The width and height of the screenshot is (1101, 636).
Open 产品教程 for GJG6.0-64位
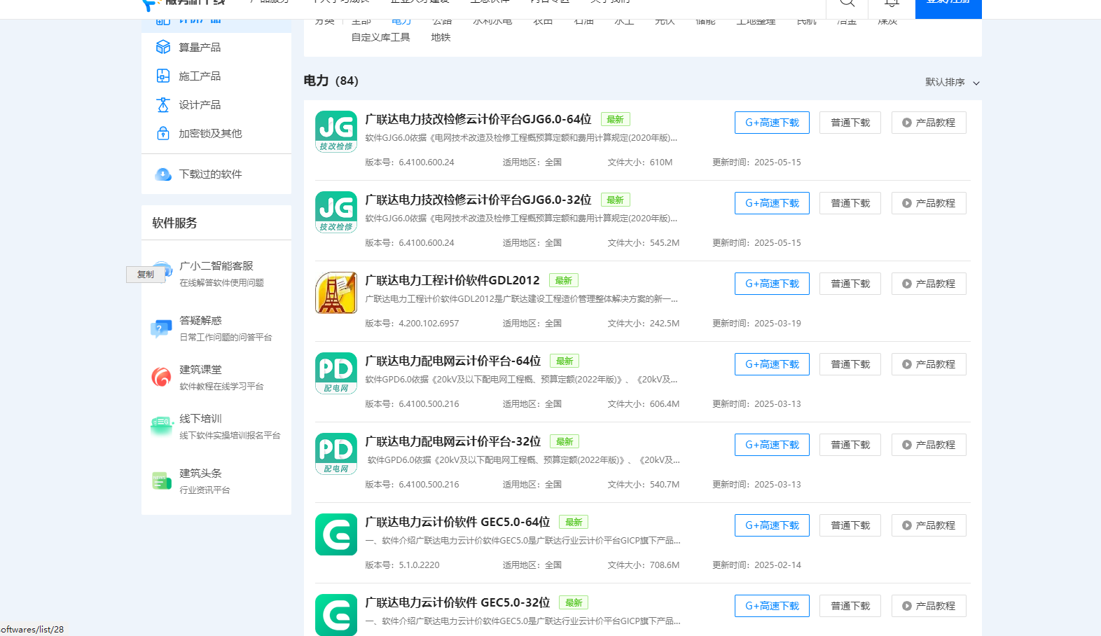[929, 123]
